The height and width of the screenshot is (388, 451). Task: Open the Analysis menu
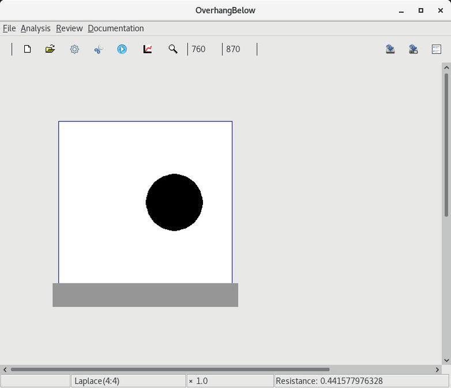point(35,28)
